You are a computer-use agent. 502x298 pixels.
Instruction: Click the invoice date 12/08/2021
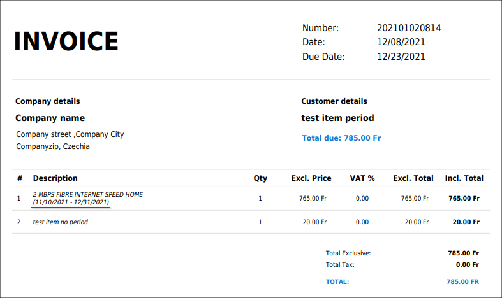[x=401, y=42]
